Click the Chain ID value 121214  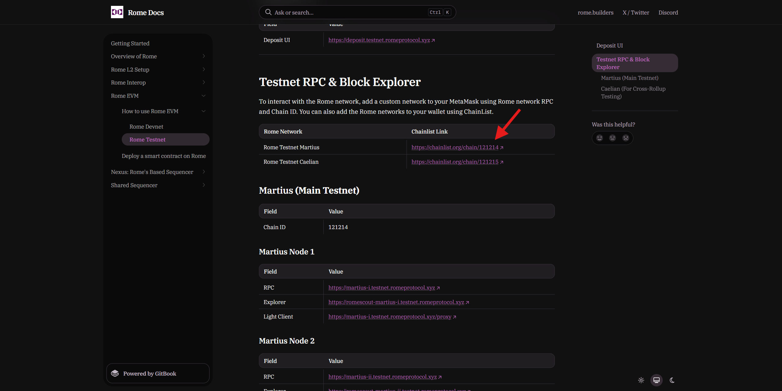tap(338, 227)
